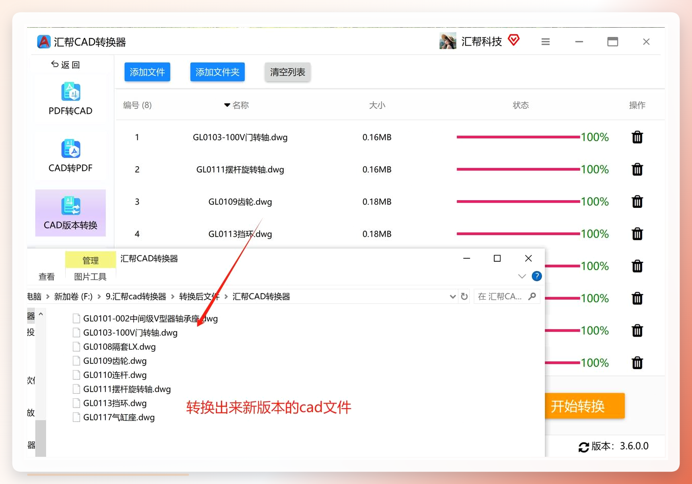Expand the breadcrumb chevron after 新加卷 (F:)
The image size is (692, 484).
tap(99, 297)
